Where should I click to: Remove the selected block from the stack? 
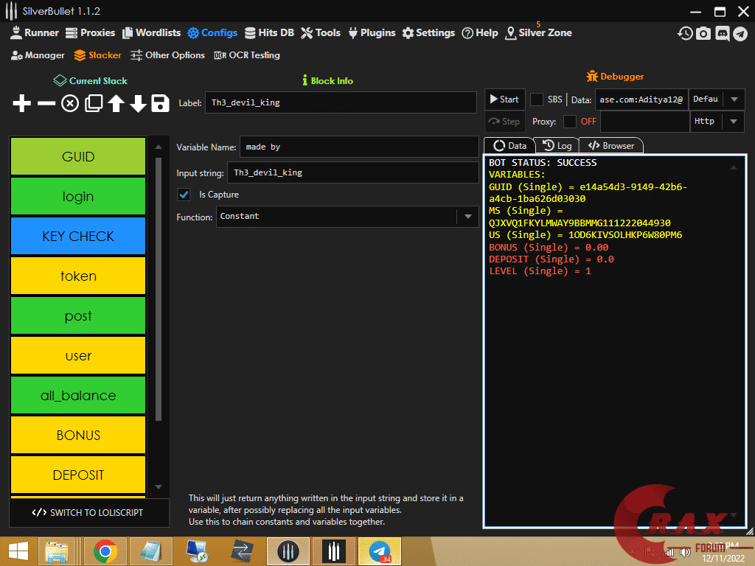pos(46,103)
